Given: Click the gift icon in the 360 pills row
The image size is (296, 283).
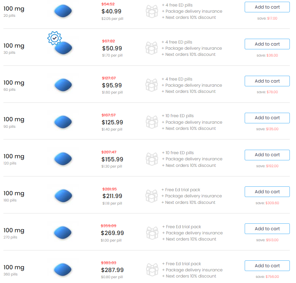Looking at the screenshot, I should tap(152, 270).
